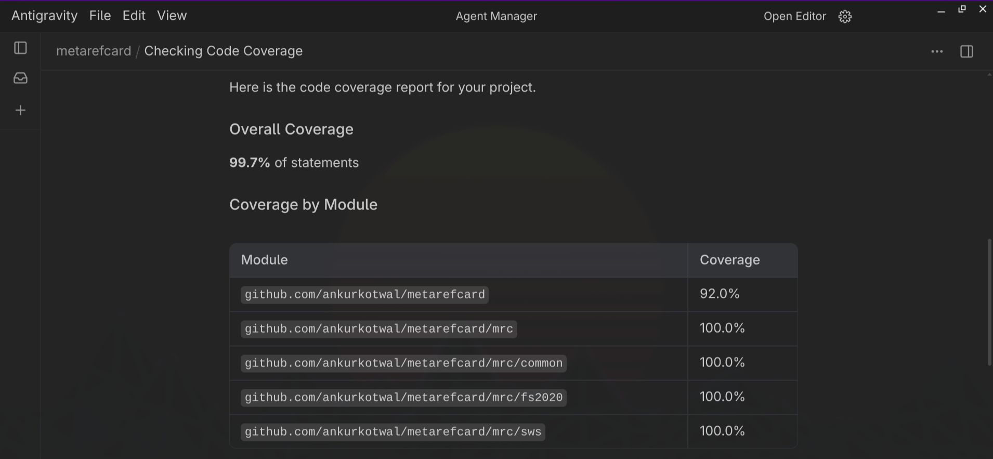Minimize the Antigravity window
The image size is (993, 459).
[x=941, y=10]
